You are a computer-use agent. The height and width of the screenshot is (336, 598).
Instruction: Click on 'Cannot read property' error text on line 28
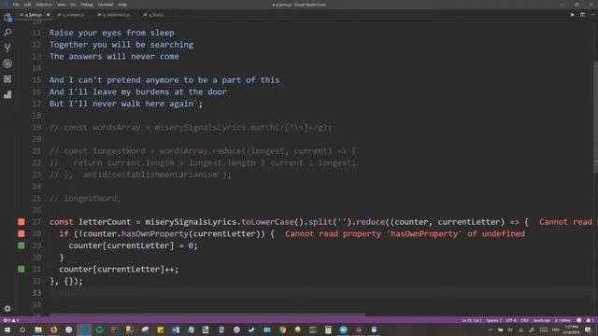click(x=405, y=233)
